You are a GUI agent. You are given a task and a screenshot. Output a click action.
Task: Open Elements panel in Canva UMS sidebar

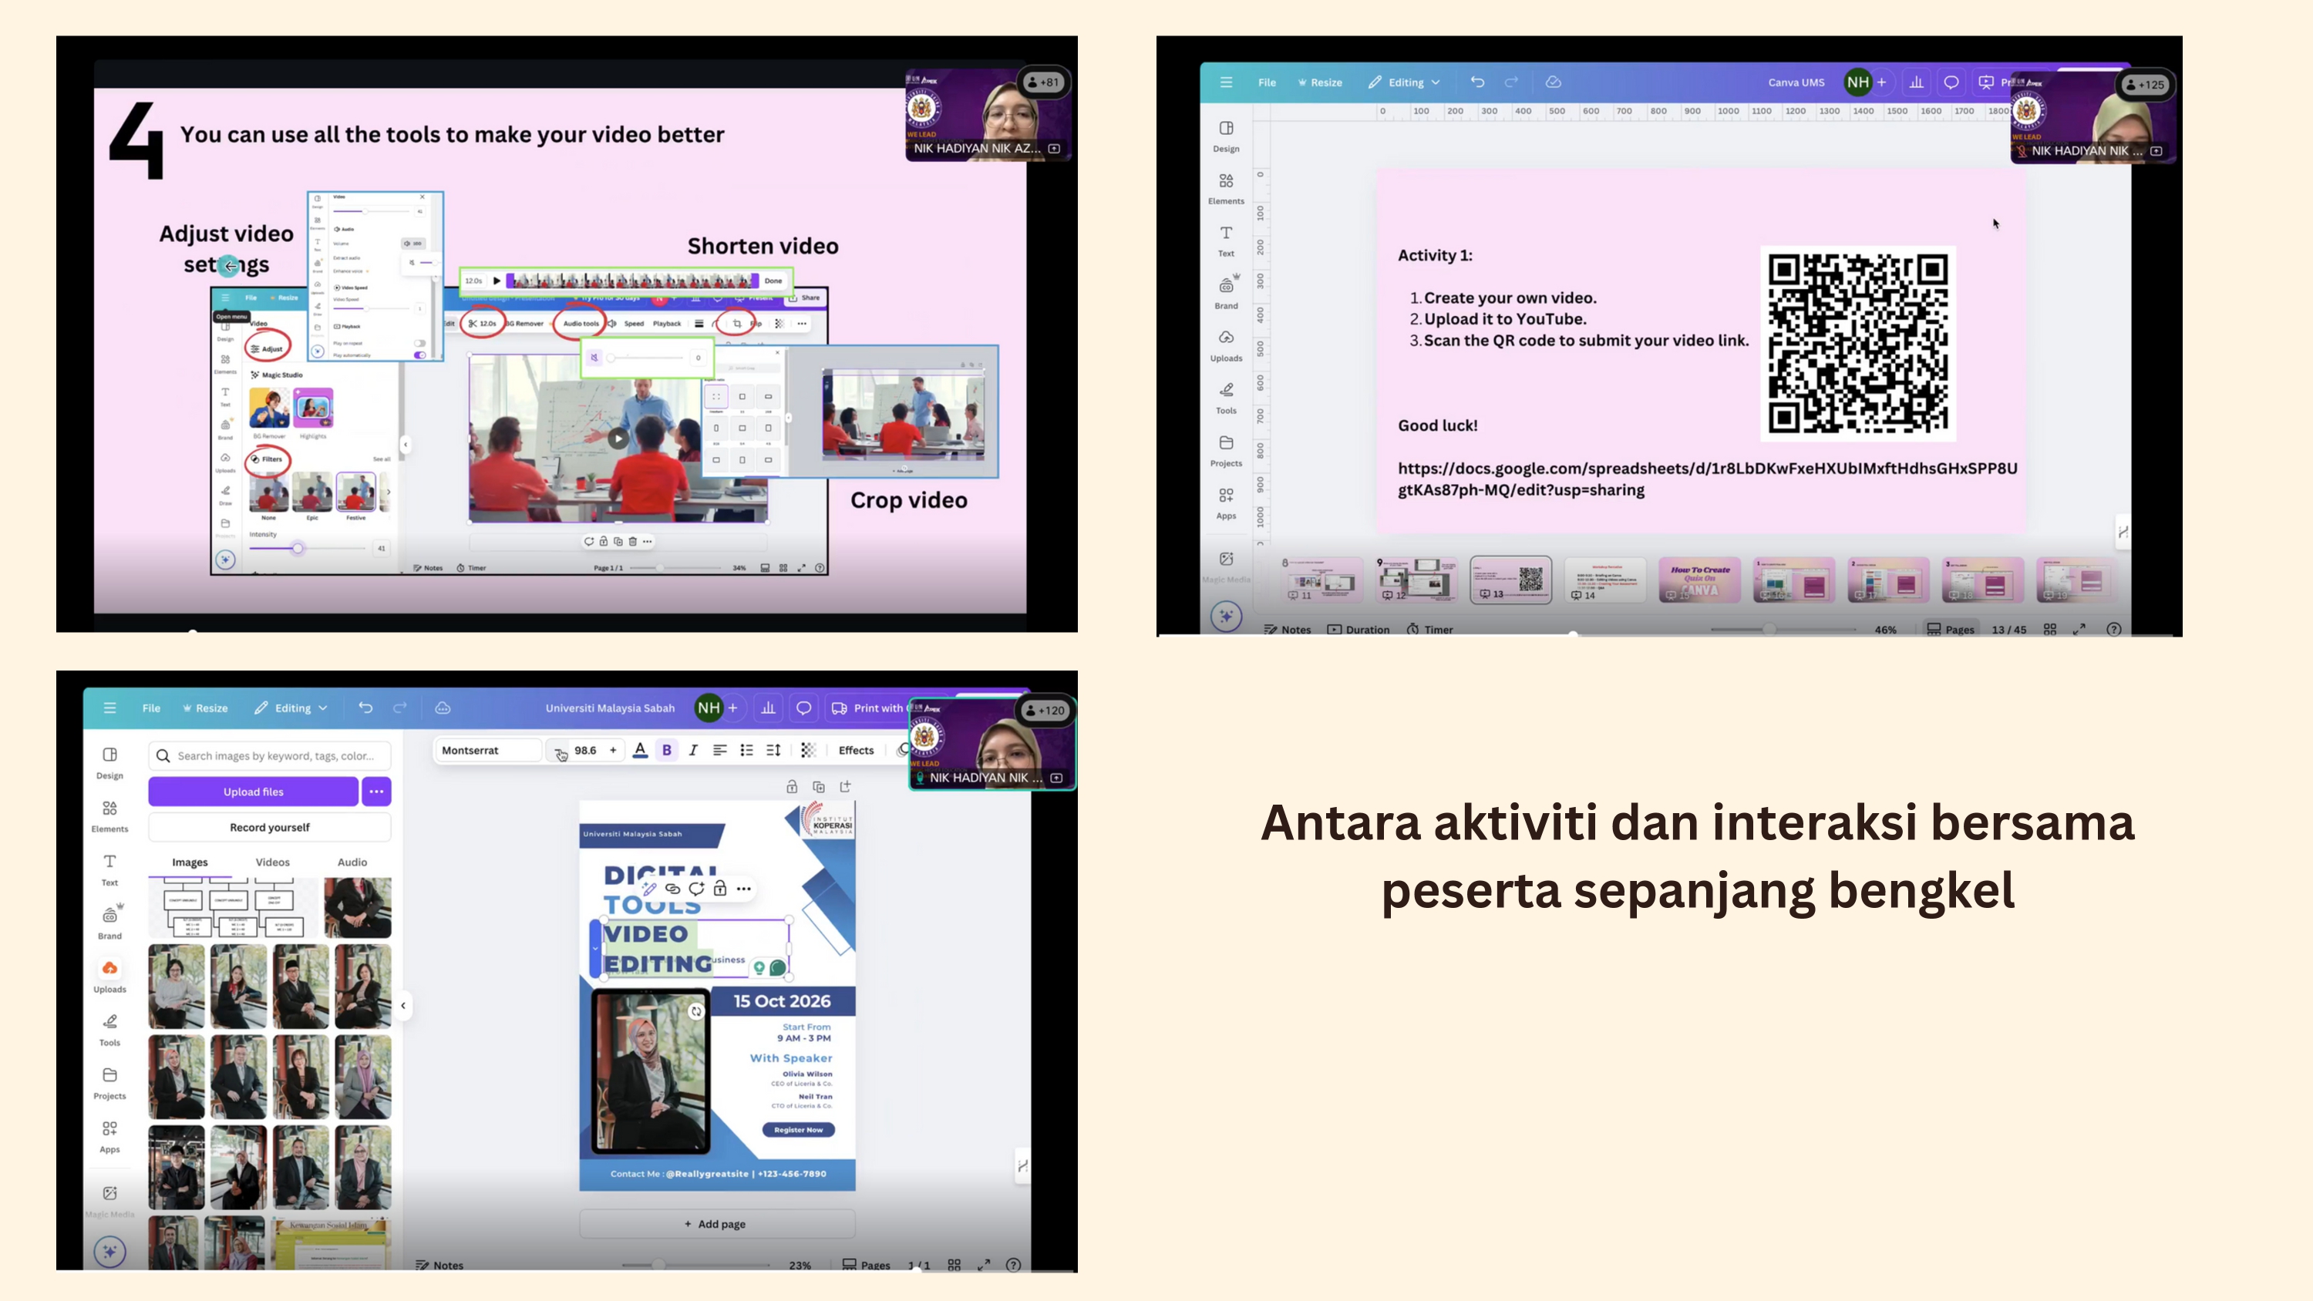pyautogui.click(x=1226, y=189)
